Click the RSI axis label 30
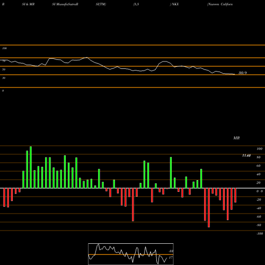The width and height of the screenshot is (265, 265). tap(4, 78)
